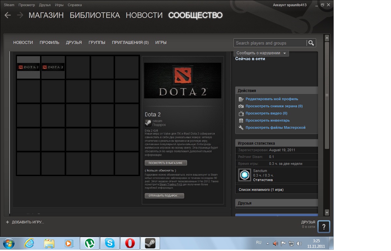Click screenshots camera icon
Image resolution: width=391 pixels, height=251 pixels.
point(241,106)
